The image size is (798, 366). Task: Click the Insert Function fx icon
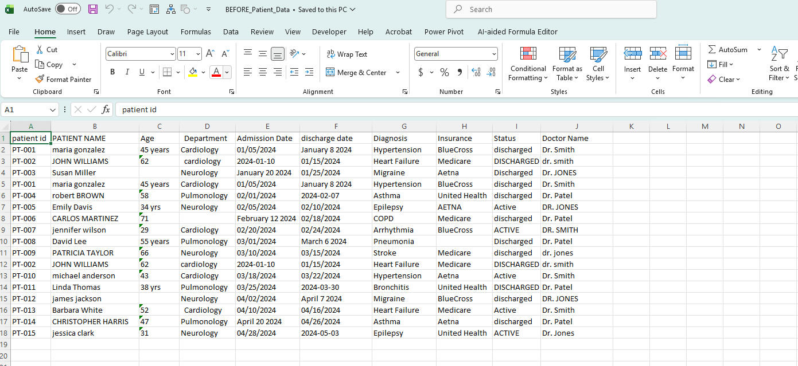pos(106,109)
